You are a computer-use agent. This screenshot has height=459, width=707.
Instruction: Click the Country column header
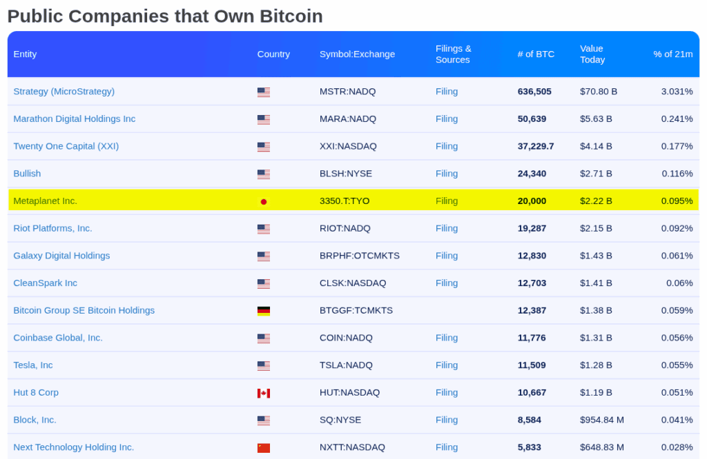coord(273,54)
